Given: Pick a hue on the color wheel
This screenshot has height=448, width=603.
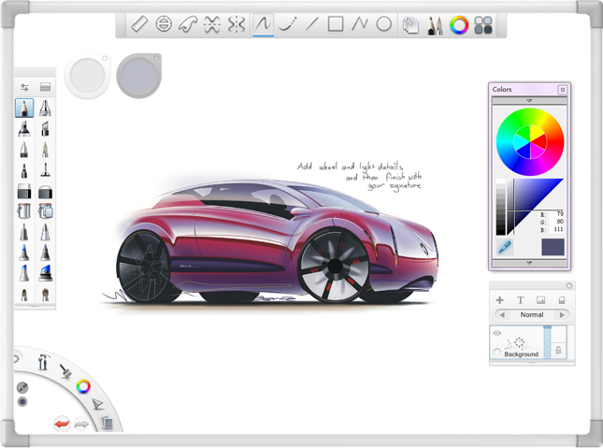Looking at the screenshot, I should tap(530, 142).
